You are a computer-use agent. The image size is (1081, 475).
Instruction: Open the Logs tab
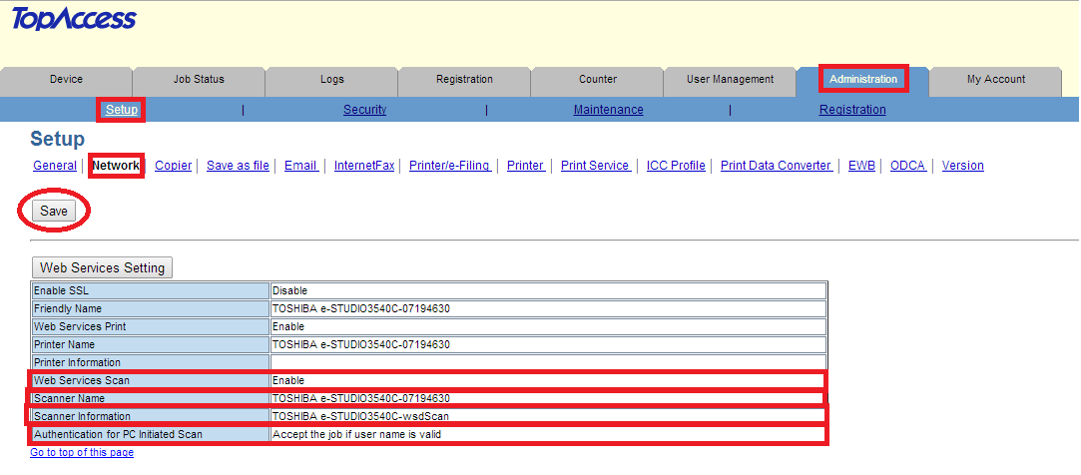coord(331,80)
